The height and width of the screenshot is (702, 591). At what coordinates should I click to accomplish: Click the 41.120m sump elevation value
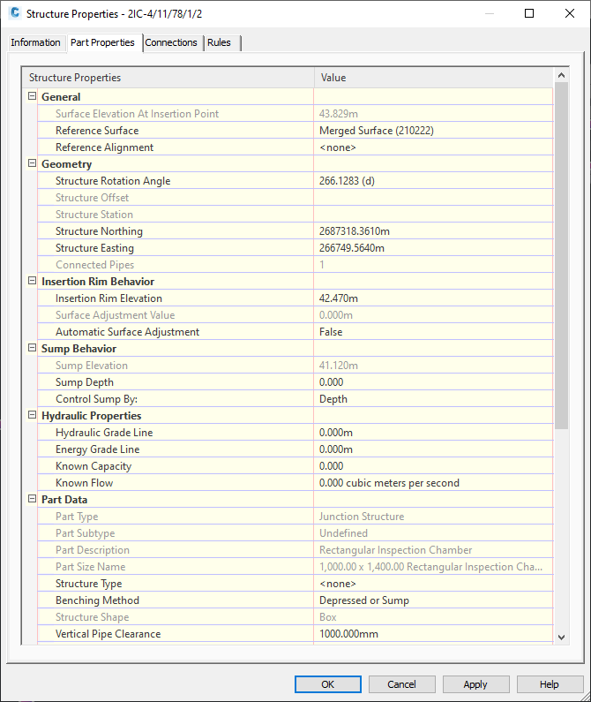coord(339,366)
